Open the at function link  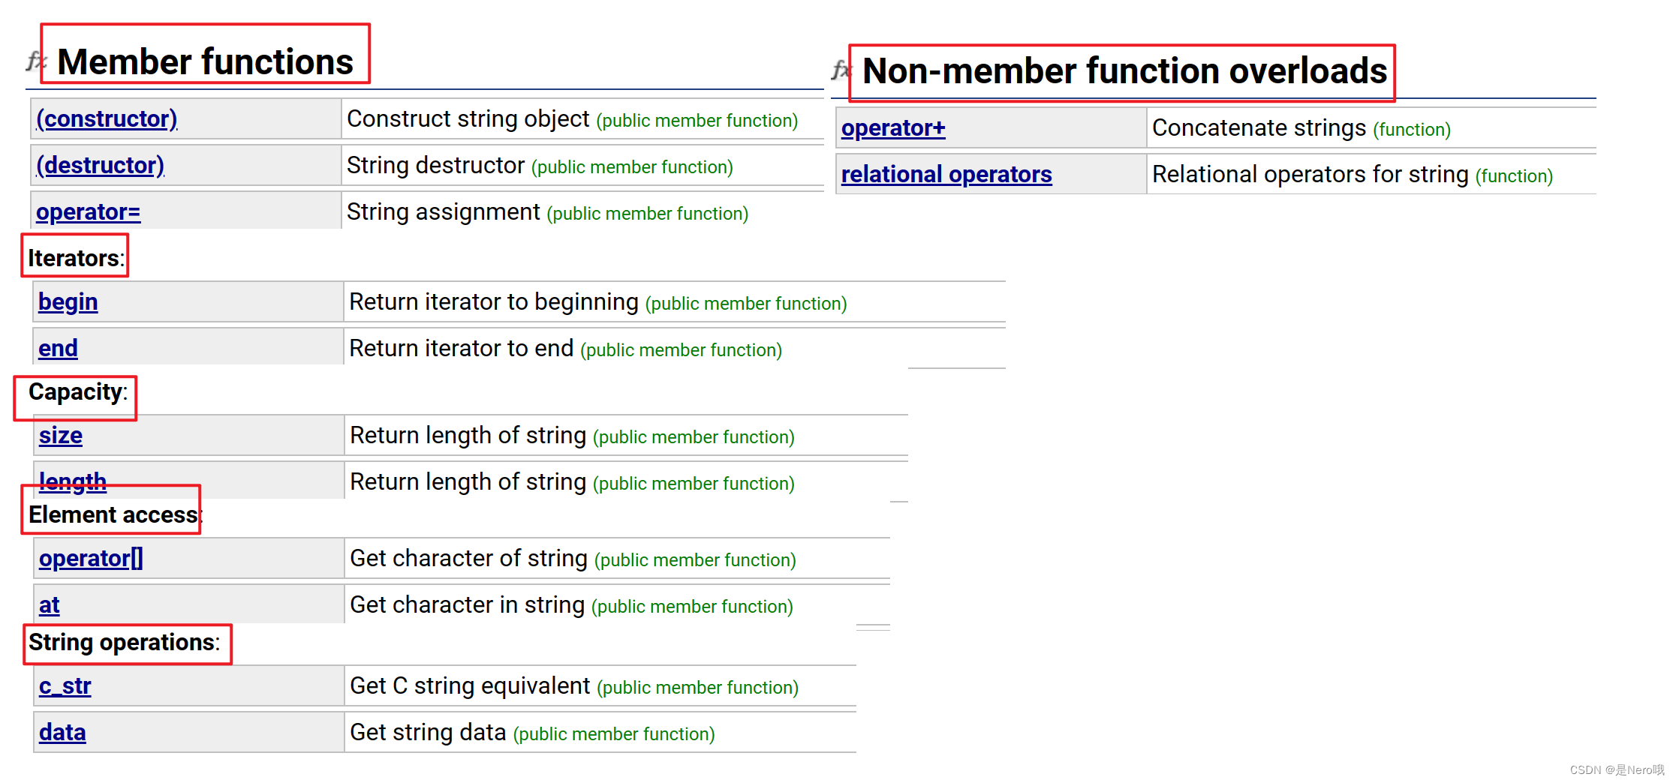pyautogui.click(x=49, y=604)
